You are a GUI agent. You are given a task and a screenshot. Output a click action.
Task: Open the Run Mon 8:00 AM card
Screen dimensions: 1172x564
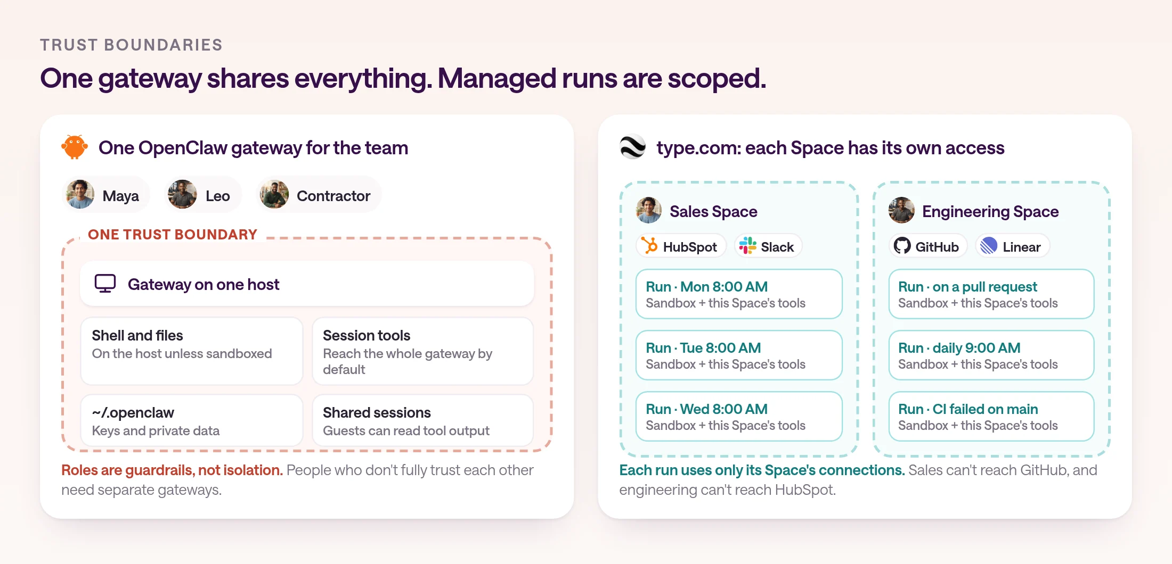coord(739,294)
